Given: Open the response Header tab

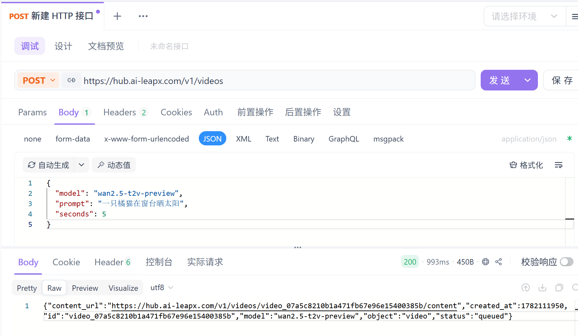Looking at the screenshot, I should click(112, 262).
